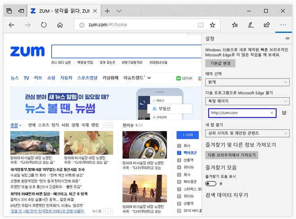
Task: Open the underlined '돈을 던 사람 먼저' headline
Action: click(47, 211)
